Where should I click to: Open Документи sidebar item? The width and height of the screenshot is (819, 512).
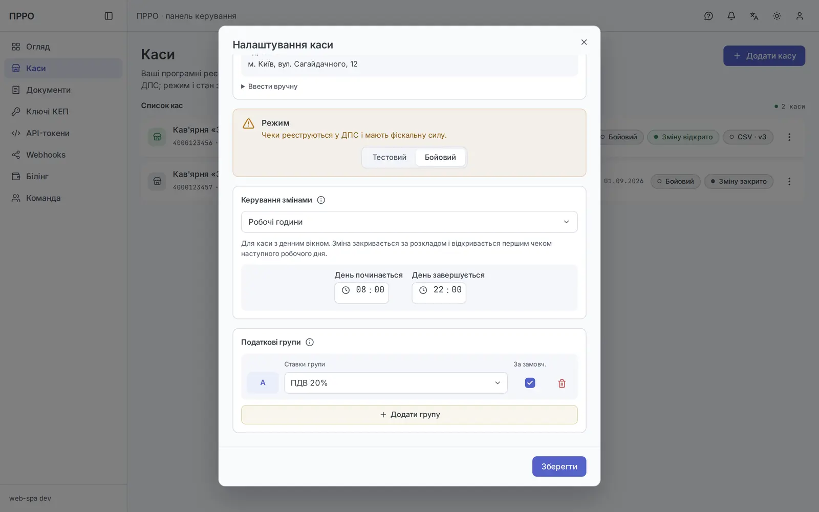tap(63, 90)
